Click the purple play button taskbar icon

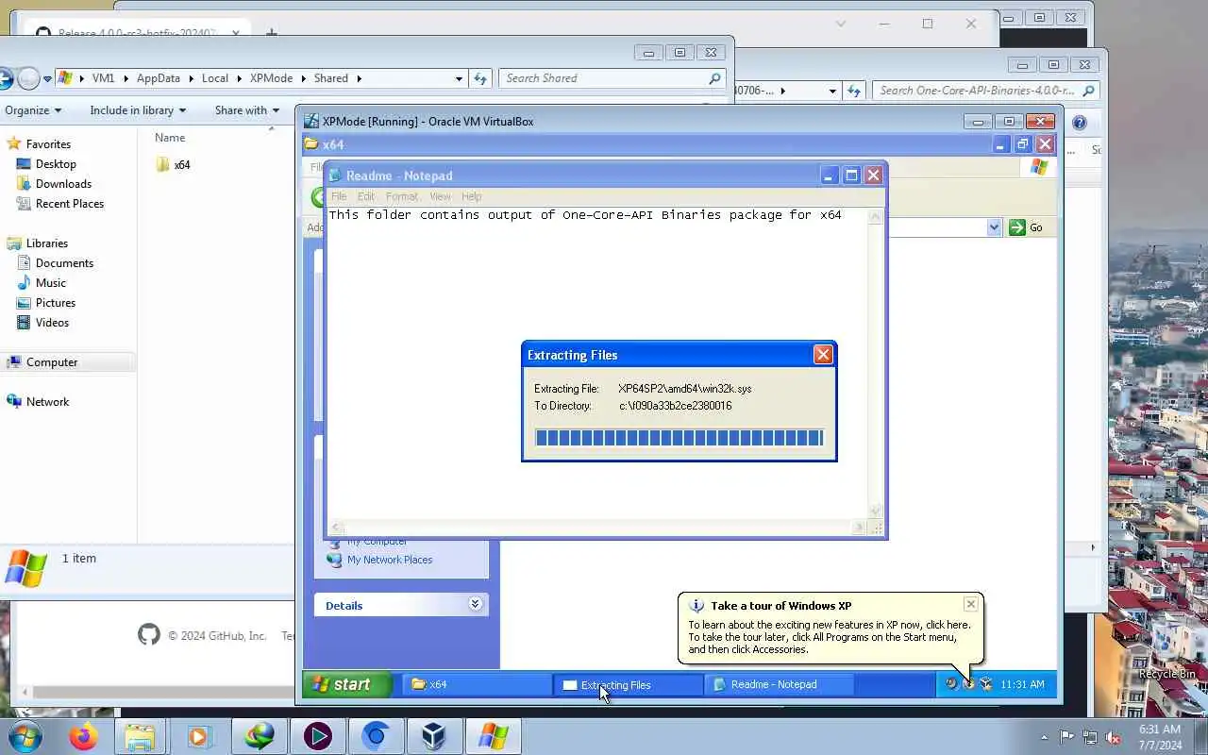(317, 736)
